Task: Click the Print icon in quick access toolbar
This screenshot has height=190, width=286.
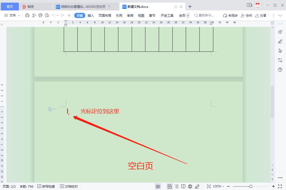Action: (x=40, y=16)
